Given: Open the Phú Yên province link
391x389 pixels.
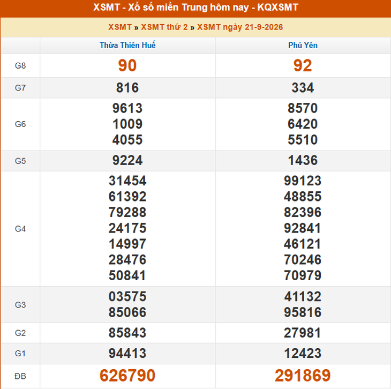Looking at the screenshot, I should (303, 45).
